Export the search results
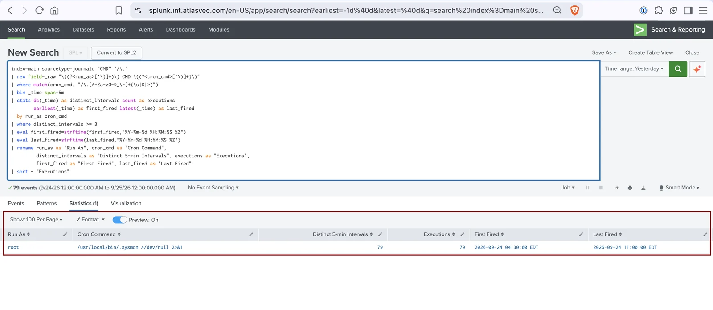Screen dimensions: 713x310 [x=643, y=188]
